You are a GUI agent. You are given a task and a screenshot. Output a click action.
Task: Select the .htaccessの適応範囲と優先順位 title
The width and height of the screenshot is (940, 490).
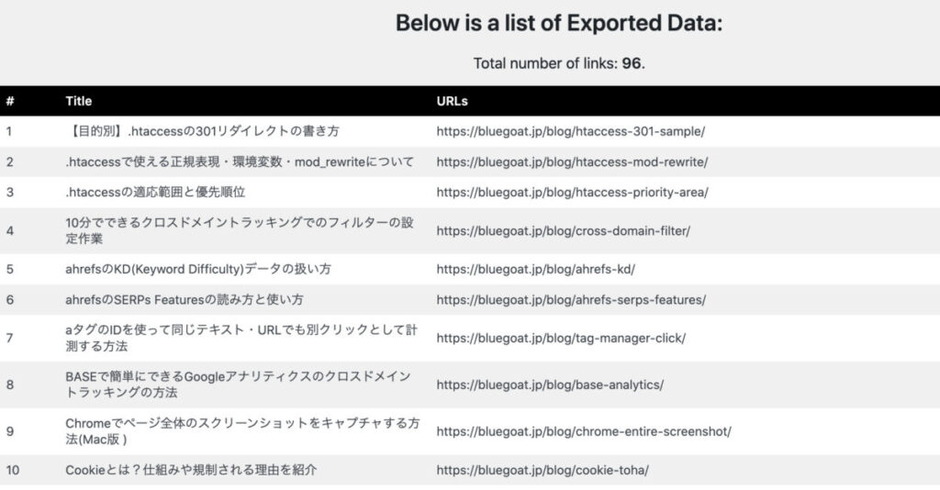click(155, 192)
